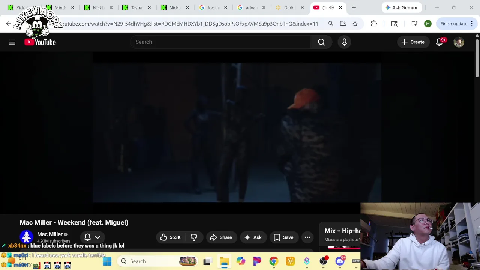
Task: Open the Chrome profile M avatar
Action: coord(427,24)
